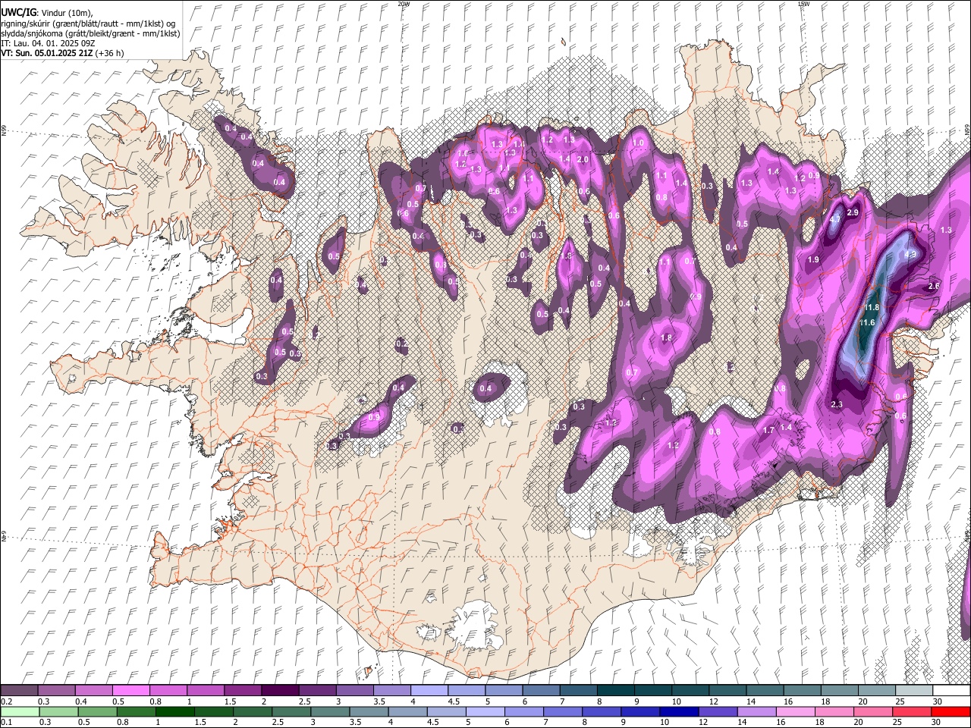971x728 pixels.
Task: Click the 'rigning/skúrir' legend description line
Action: (88, 24)
